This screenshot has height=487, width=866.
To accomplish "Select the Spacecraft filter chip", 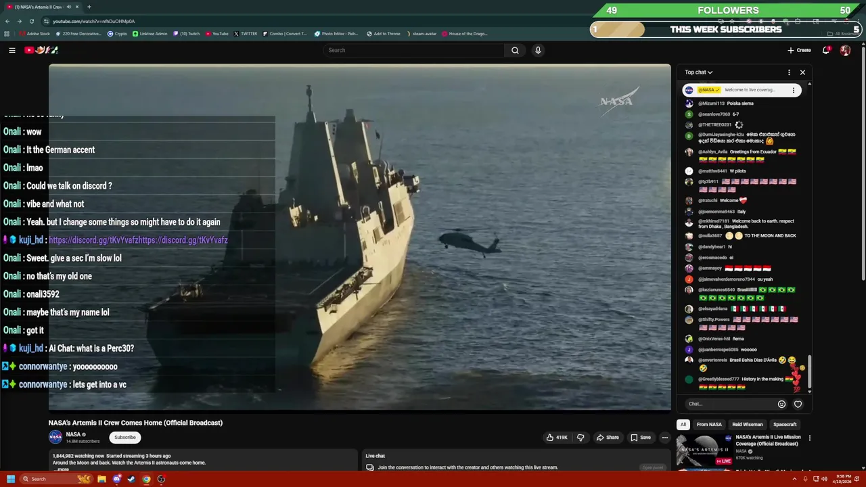I will coord(785,424).
